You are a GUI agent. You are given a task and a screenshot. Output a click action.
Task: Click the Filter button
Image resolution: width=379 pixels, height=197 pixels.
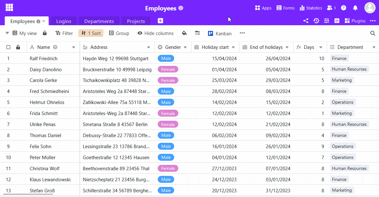pos(64,33)
